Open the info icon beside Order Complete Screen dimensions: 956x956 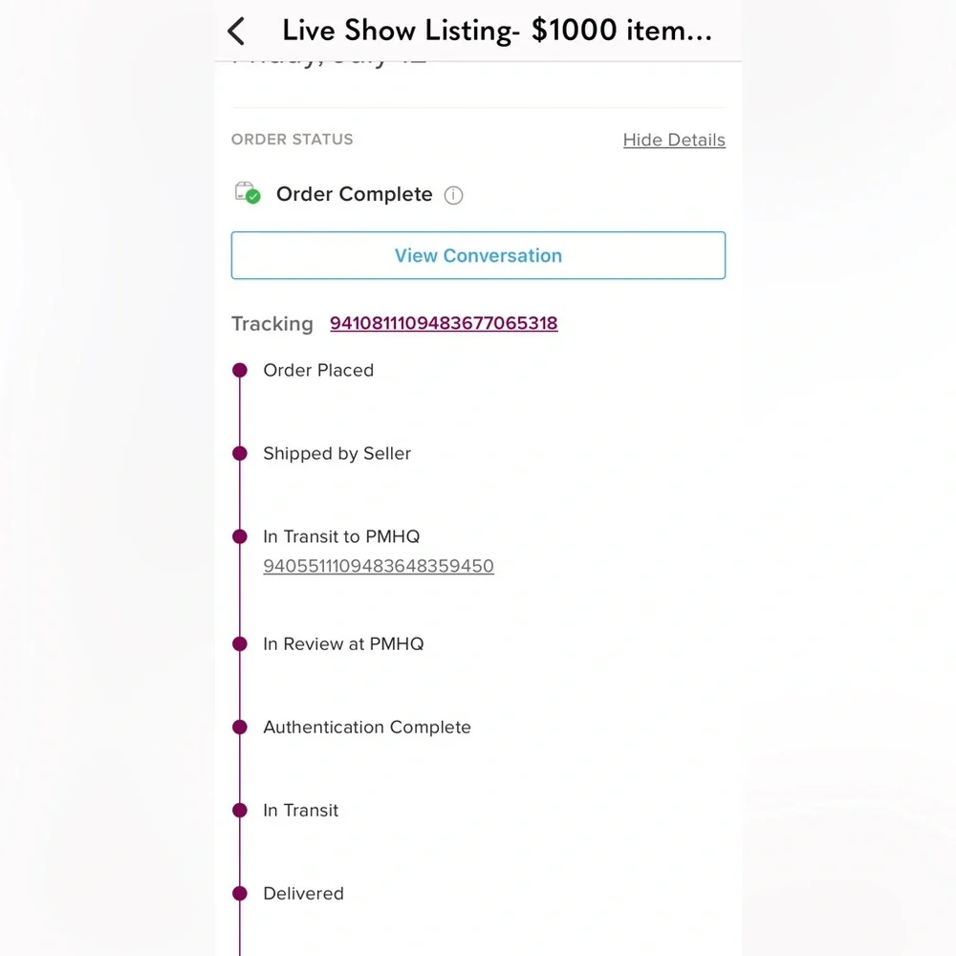click(x=454, y=195)
